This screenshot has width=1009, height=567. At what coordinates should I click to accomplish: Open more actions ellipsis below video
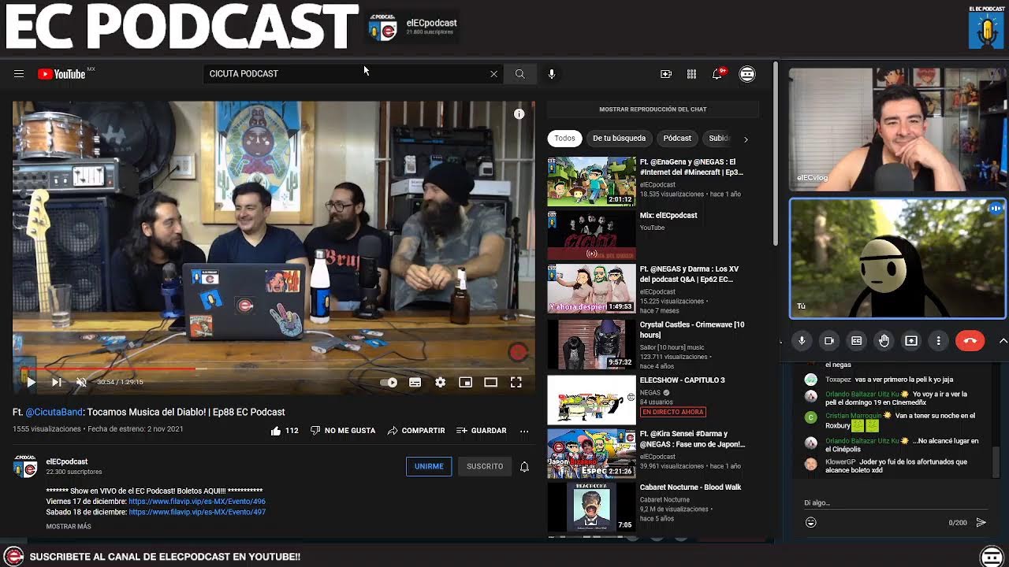click(x=524, y=431)
